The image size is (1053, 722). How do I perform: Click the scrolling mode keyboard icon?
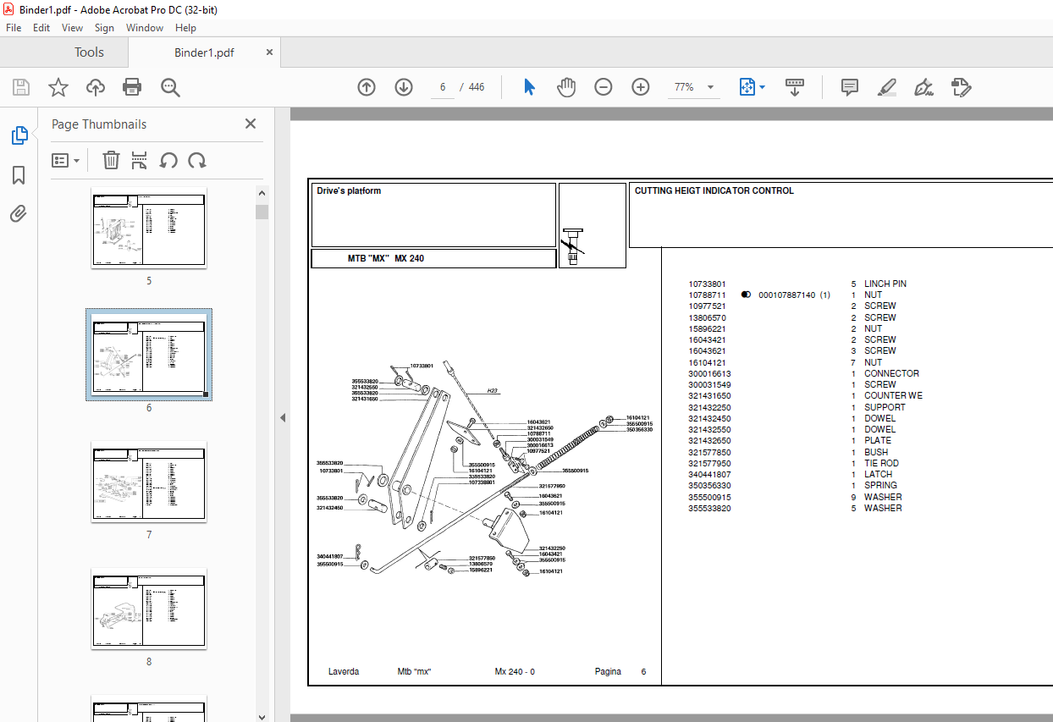tap(795, 87)
